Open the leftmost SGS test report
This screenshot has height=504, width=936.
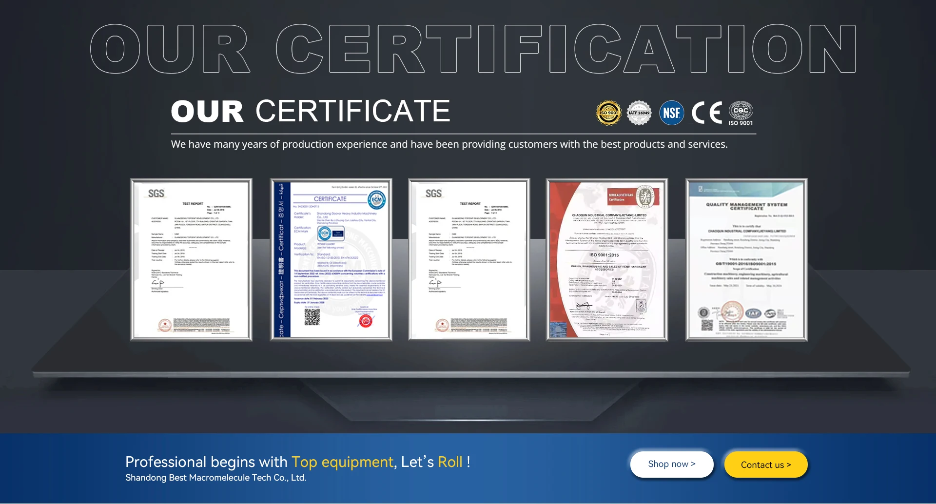[x=191, y=260]
